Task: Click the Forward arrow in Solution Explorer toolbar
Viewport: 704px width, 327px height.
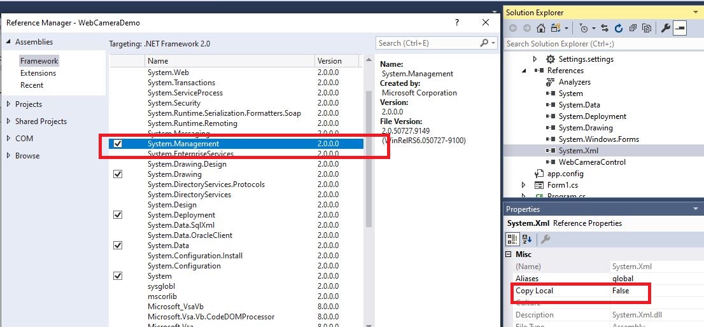Action: point(526,28)
